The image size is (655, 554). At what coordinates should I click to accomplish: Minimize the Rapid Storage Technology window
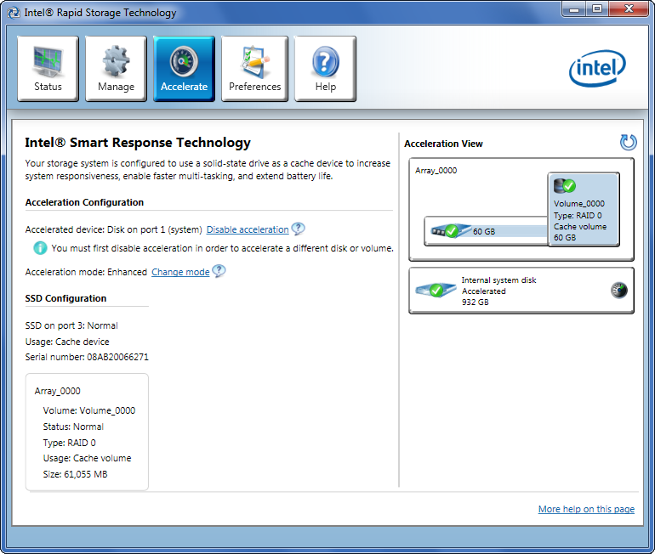pos(574,9)
